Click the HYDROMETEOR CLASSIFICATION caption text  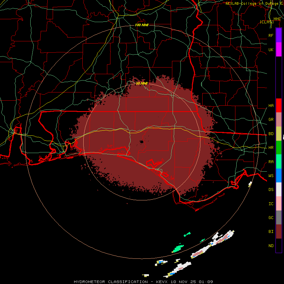111,282
